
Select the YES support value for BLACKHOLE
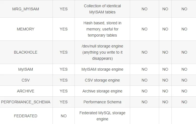[64, 52]
